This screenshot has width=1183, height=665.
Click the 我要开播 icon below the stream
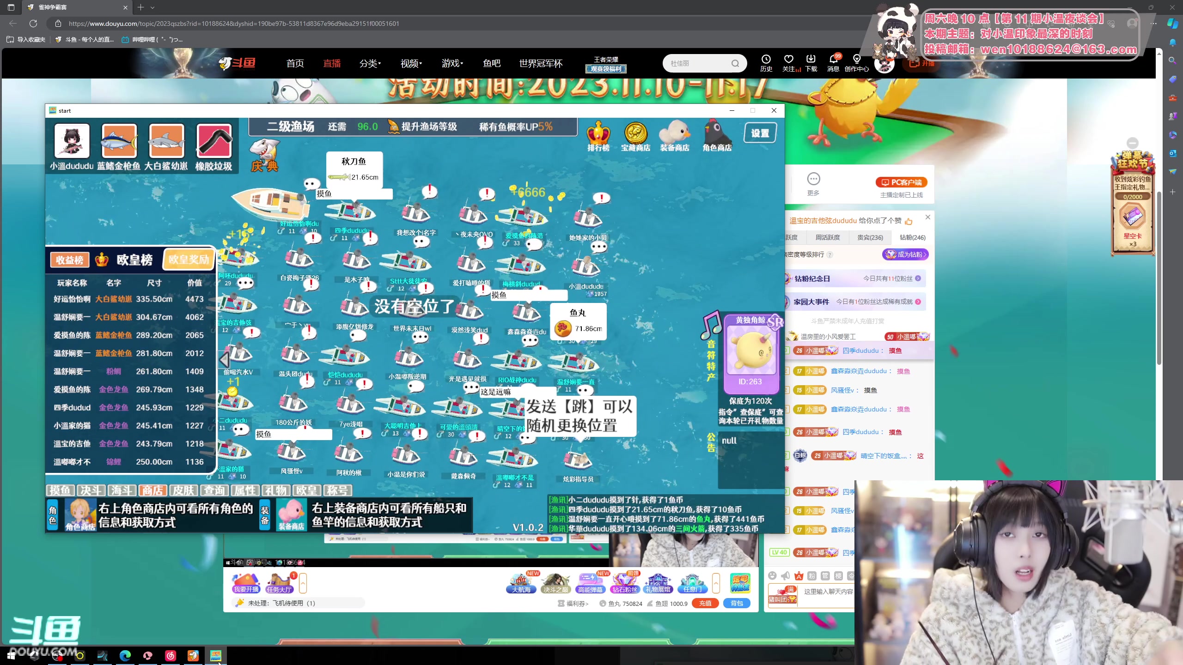coord(246,583)
